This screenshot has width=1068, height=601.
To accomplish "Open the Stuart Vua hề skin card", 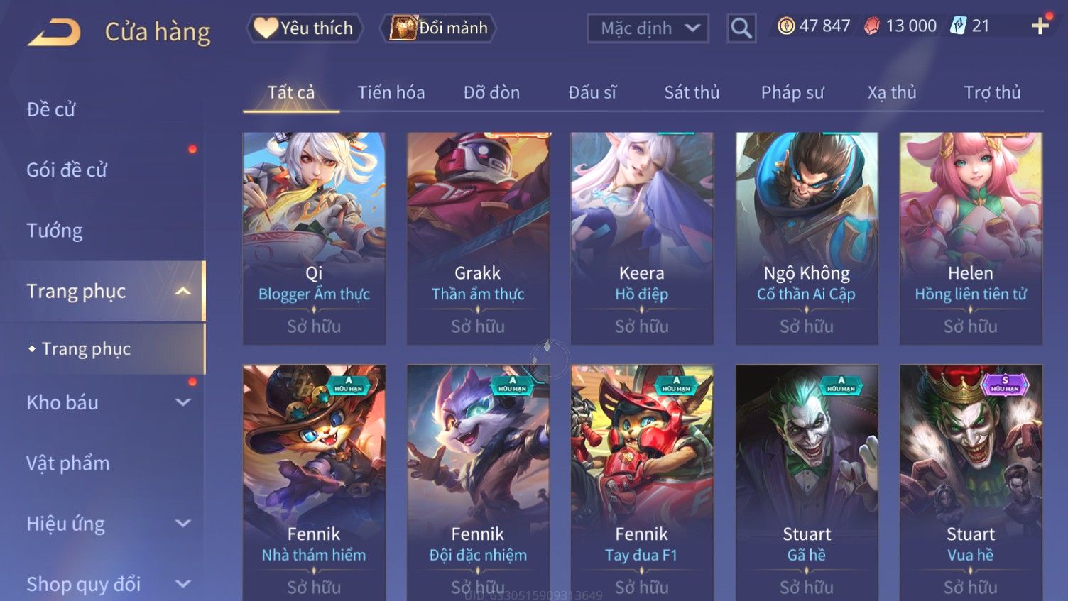I will [x=971, y=483].
